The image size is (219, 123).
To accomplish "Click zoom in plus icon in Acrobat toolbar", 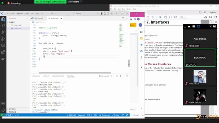I will [x=175, y=17].
